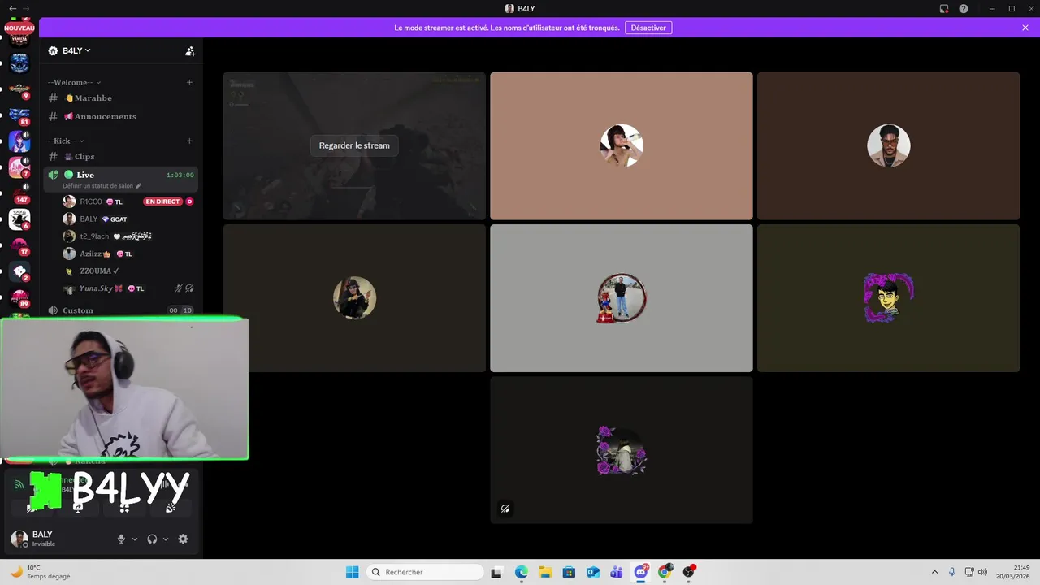Viewport: 1040px width, 585px height.
Task: Open Google Chrome from the taskbar
Action: coord(665,572)
